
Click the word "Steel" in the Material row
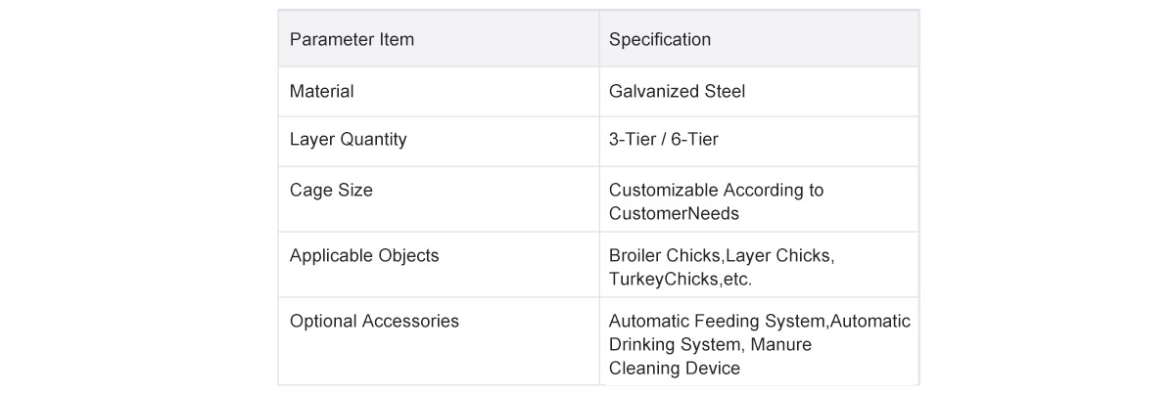pos(725,92)
